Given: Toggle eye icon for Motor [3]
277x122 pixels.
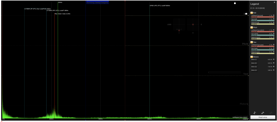Looking at the screenshot, I should (273, 67).
